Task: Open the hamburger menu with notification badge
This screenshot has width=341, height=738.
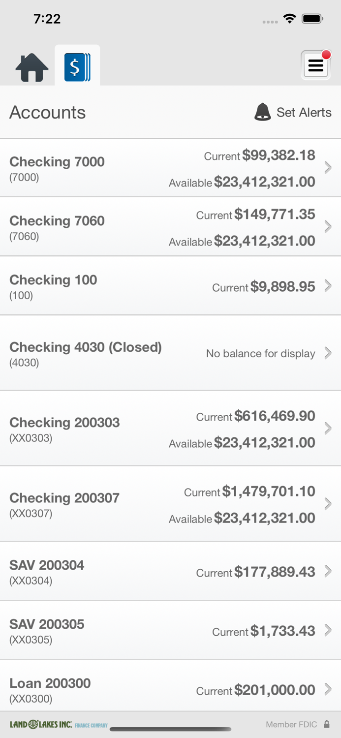Action: 315,65
